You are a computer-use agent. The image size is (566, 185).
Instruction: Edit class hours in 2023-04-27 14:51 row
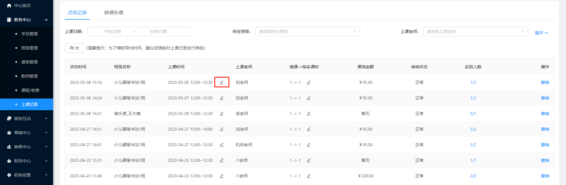click(x=309, y=129)
